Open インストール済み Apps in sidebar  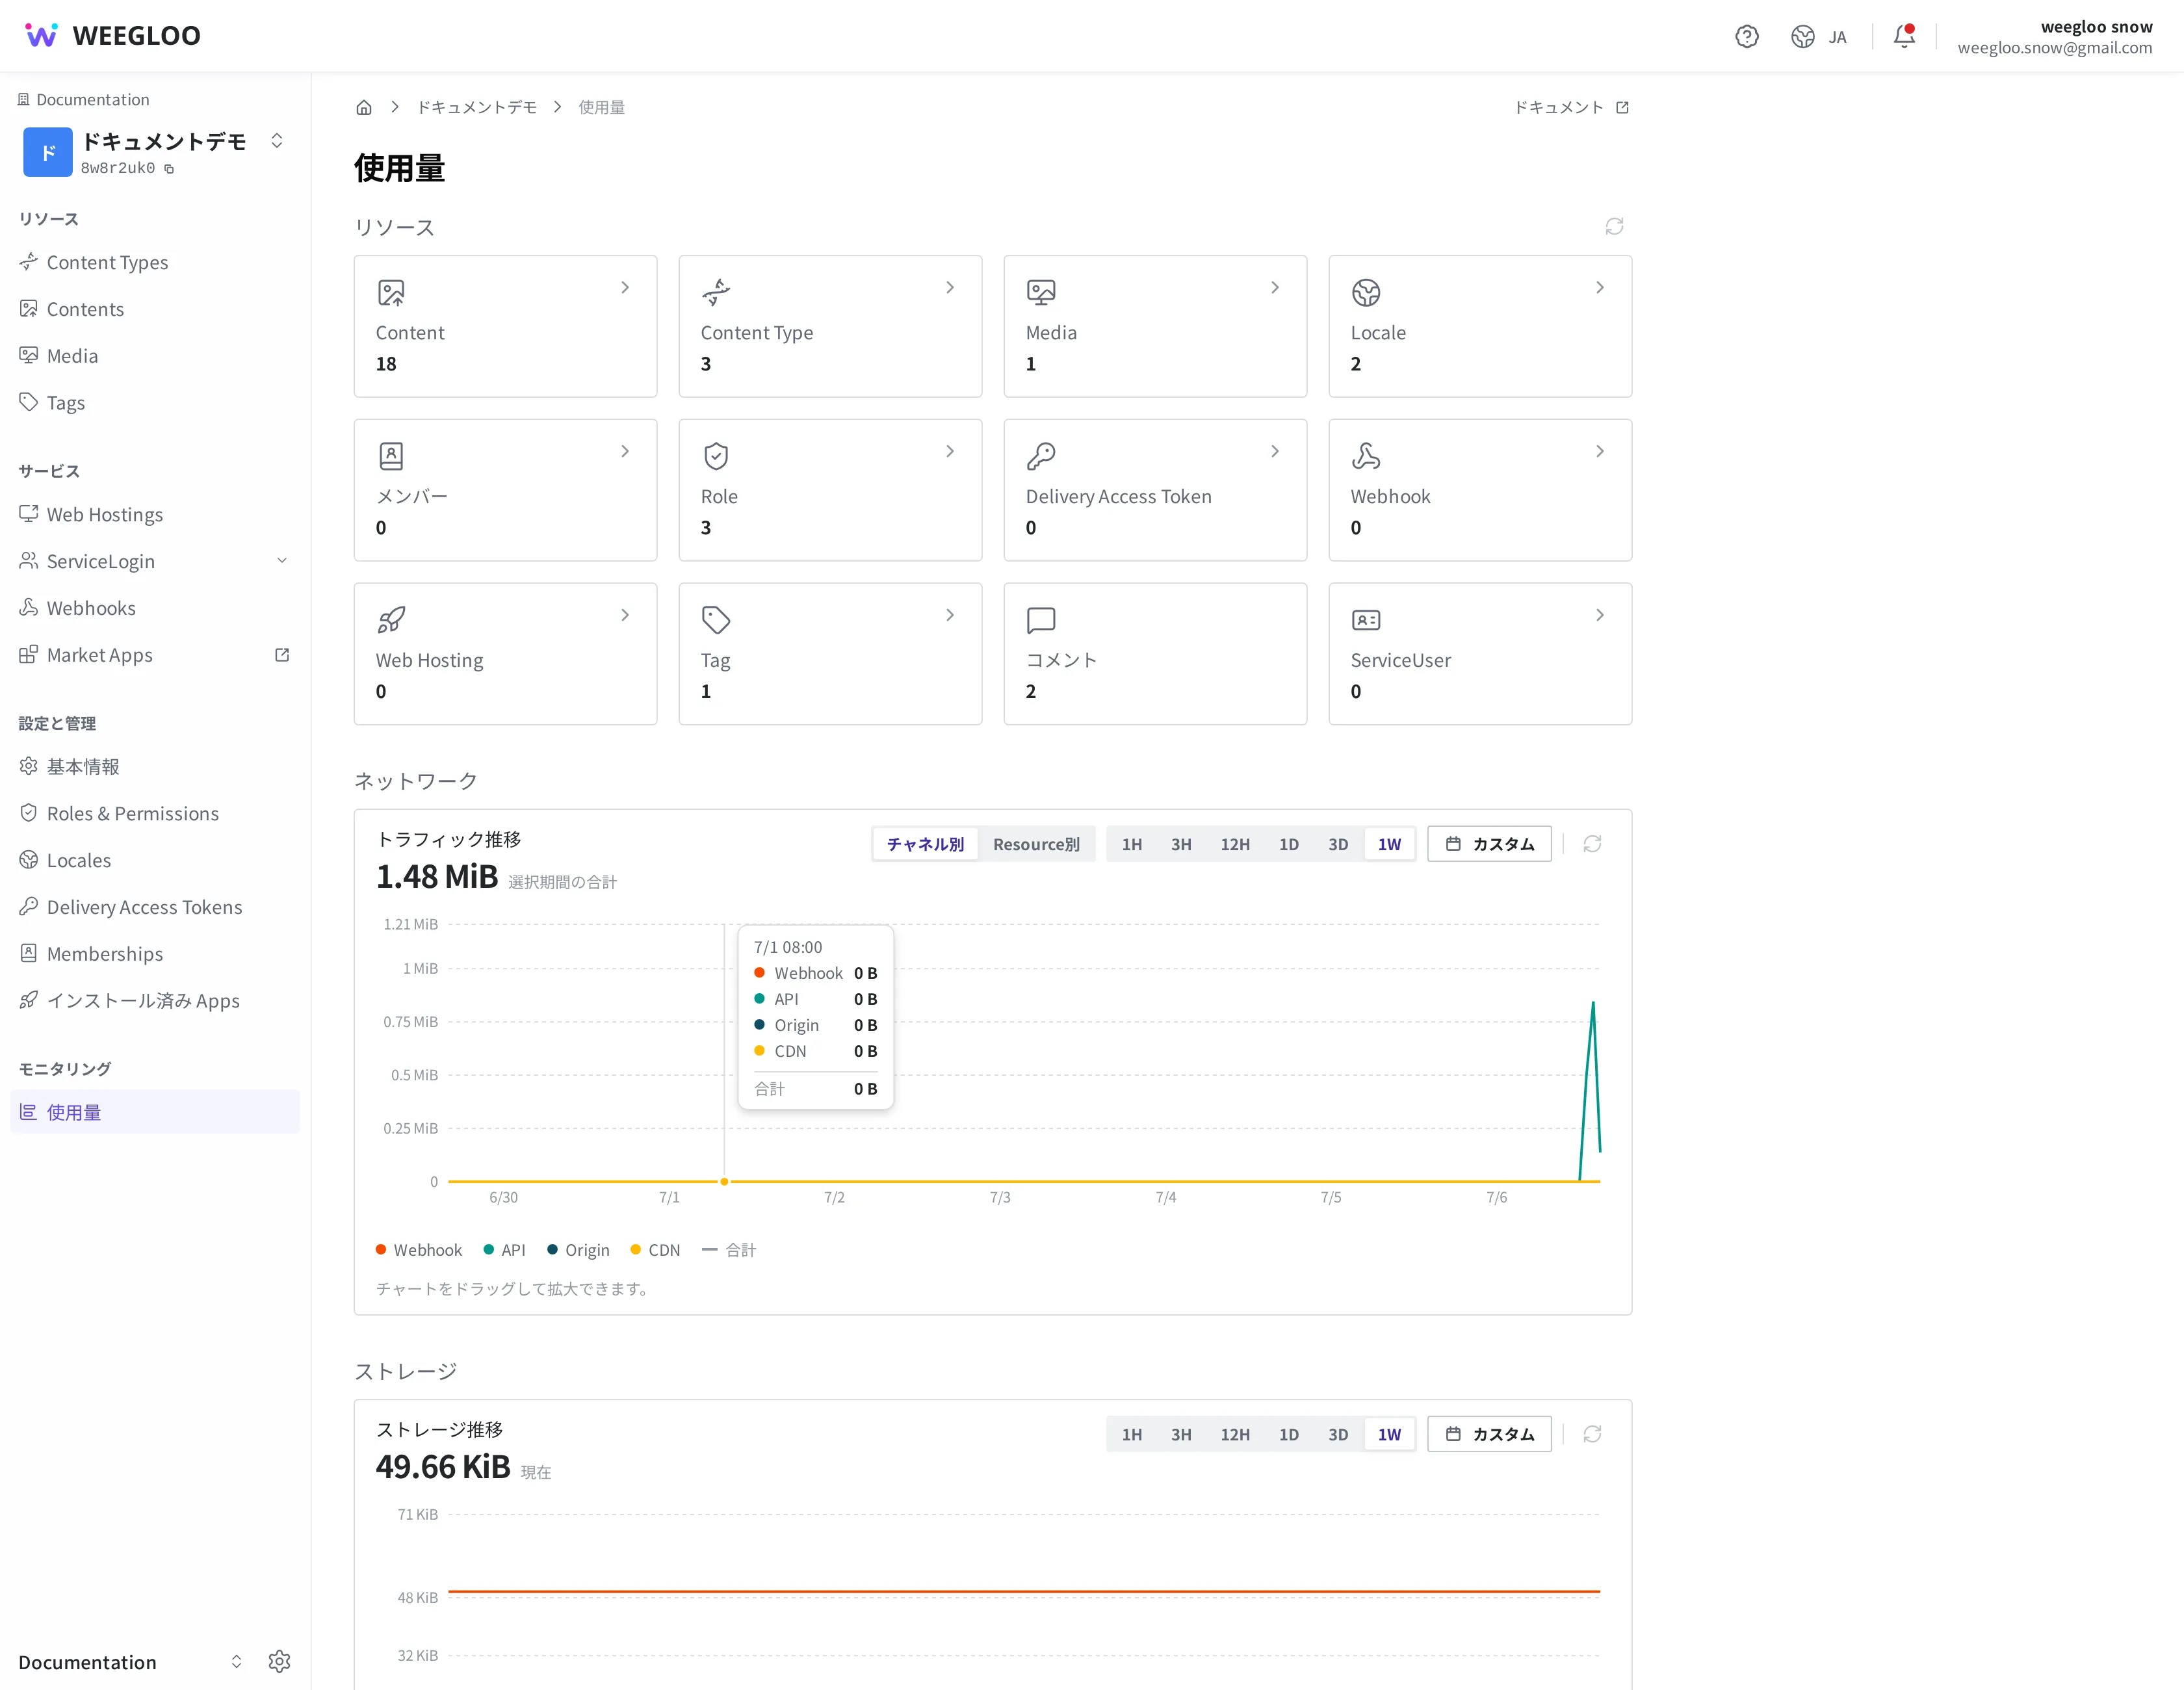click(155, 1000)
